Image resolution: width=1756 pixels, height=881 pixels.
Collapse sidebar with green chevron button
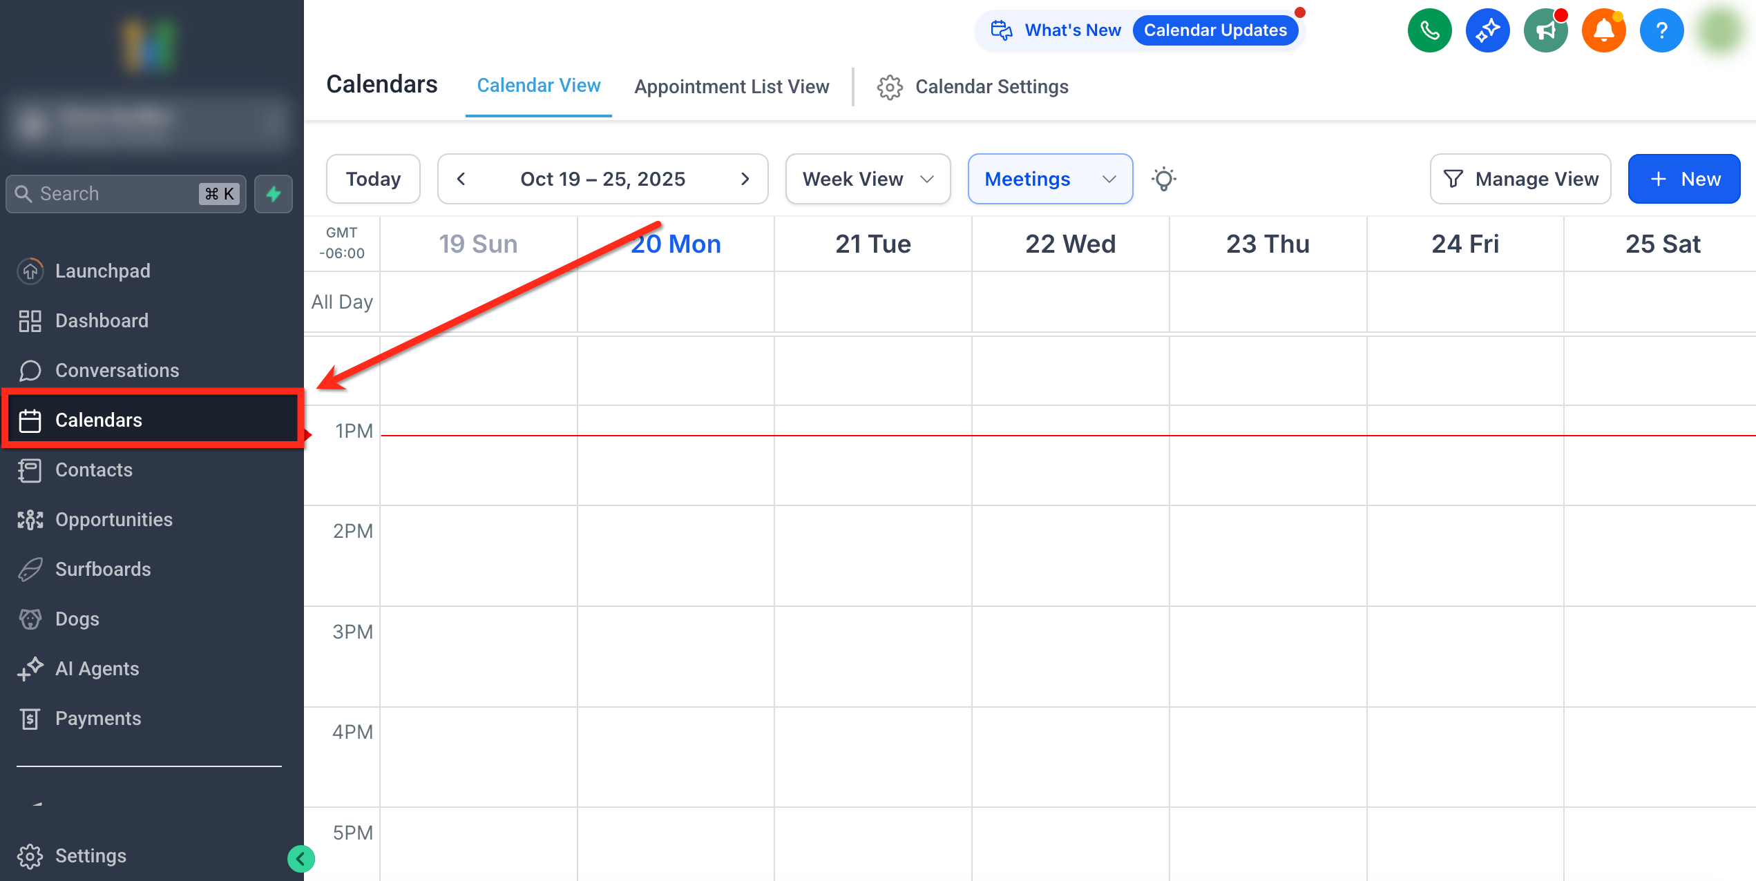point(300,859)
